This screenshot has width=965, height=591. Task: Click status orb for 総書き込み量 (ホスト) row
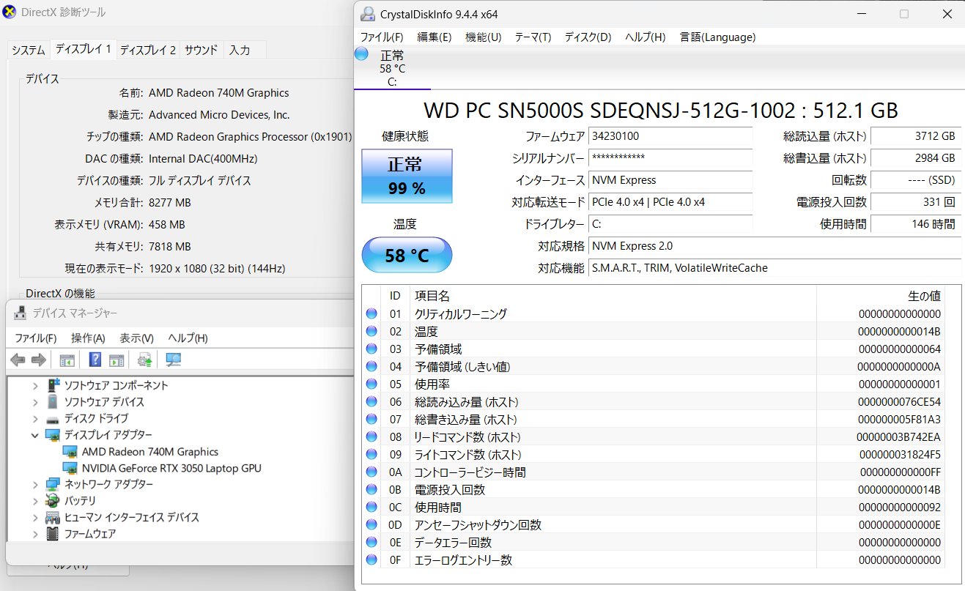(x=371, y=419)
